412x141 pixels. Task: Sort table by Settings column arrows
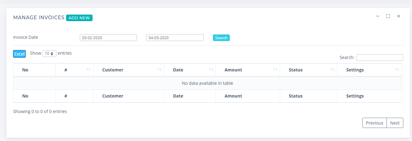pos(397,70)
